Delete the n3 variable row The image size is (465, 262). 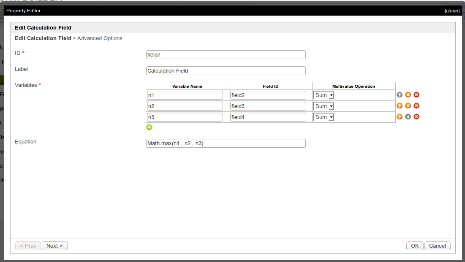click(x=416, y=117)
